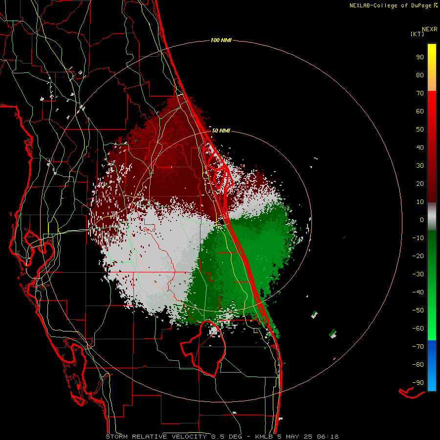Select the -30 value on the velocity scale
Image resolution: width=440 pixels, height=440 pixels.
[x=418, y=274]
